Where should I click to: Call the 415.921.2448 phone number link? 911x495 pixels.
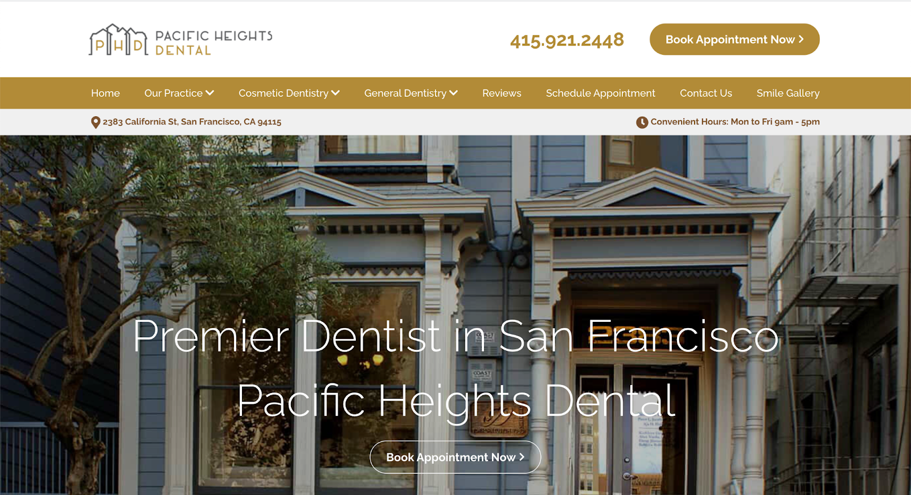point(567,40)
